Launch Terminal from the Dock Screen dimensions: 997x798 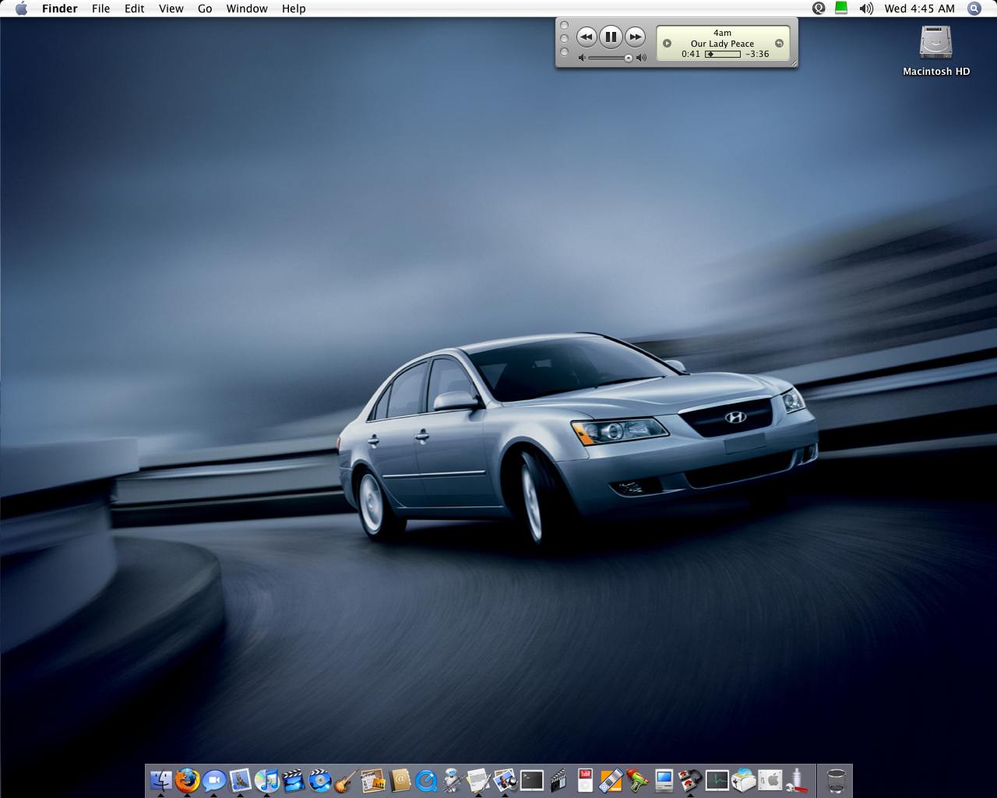coord(532,780)
